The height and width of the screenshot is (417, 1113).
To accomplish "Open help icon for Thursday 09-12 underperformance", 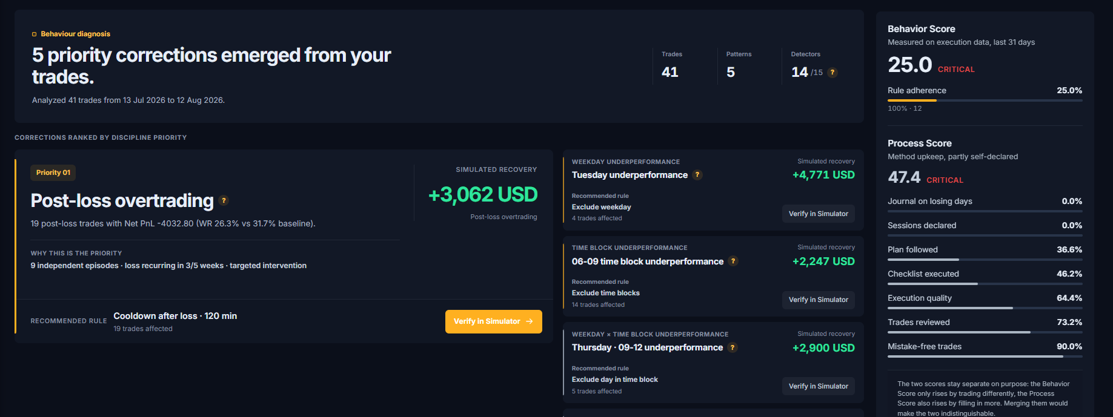I will (x=733, y=347).
